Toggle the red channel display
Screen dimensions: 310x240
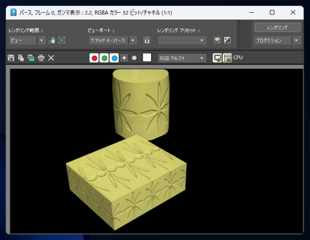point(94,58)
